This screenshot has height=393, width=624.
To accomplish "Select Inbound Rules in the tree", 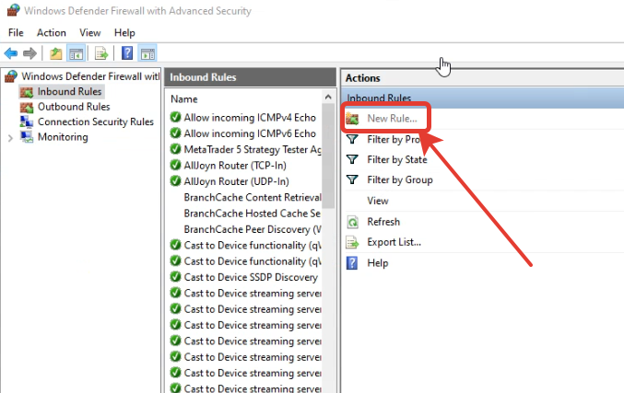I will 70,92.
